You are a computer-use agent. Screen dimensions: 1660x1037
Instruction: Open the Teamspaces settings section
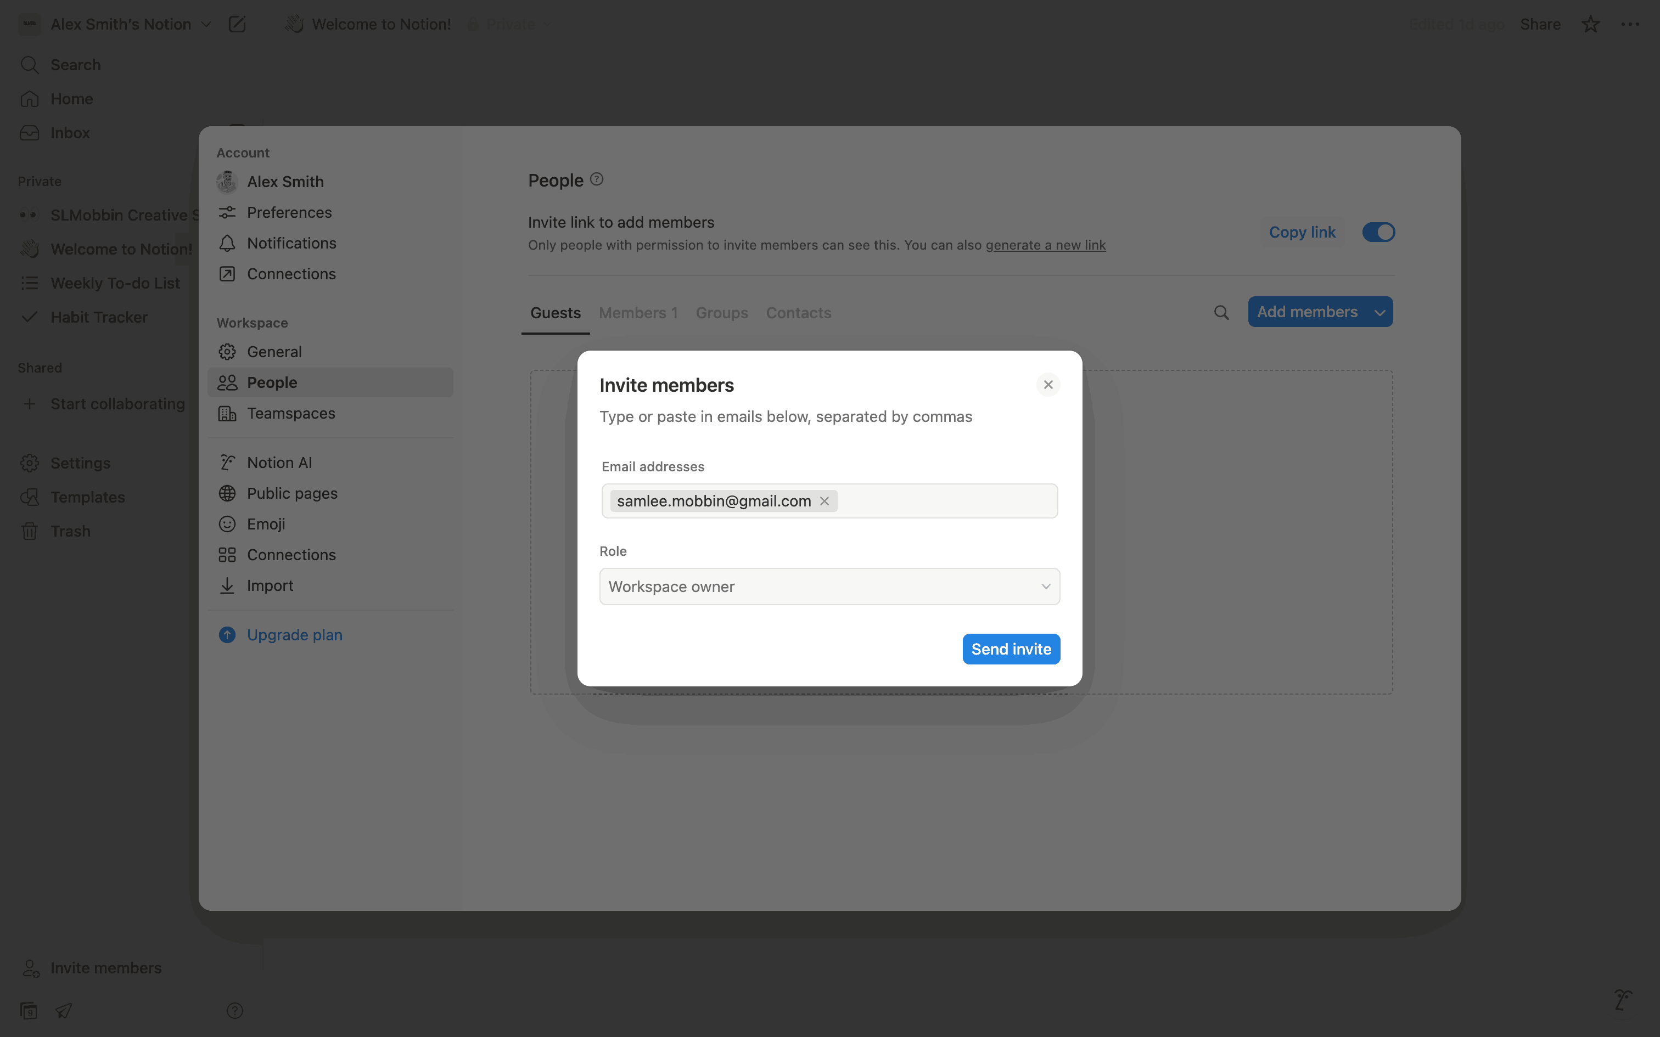pos(291,414)
